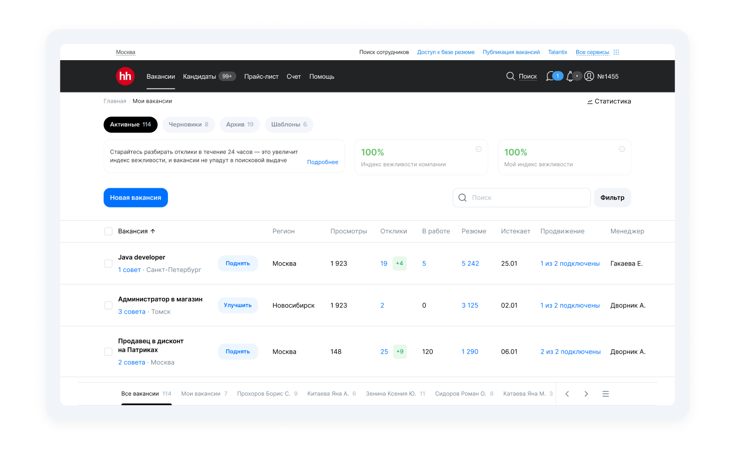The height and width of the screenshot is (450, 735).
Task: Open the all services grid icon
Action: coord(616,52)
